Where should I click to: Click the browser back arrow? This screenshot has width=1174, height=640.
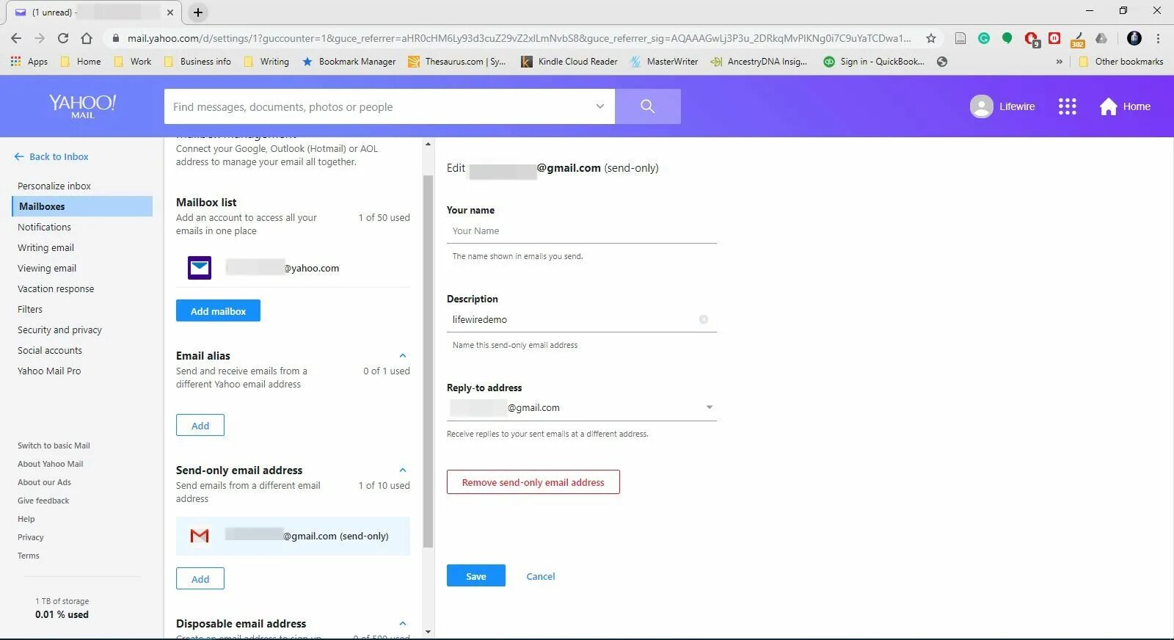(16, 38)
